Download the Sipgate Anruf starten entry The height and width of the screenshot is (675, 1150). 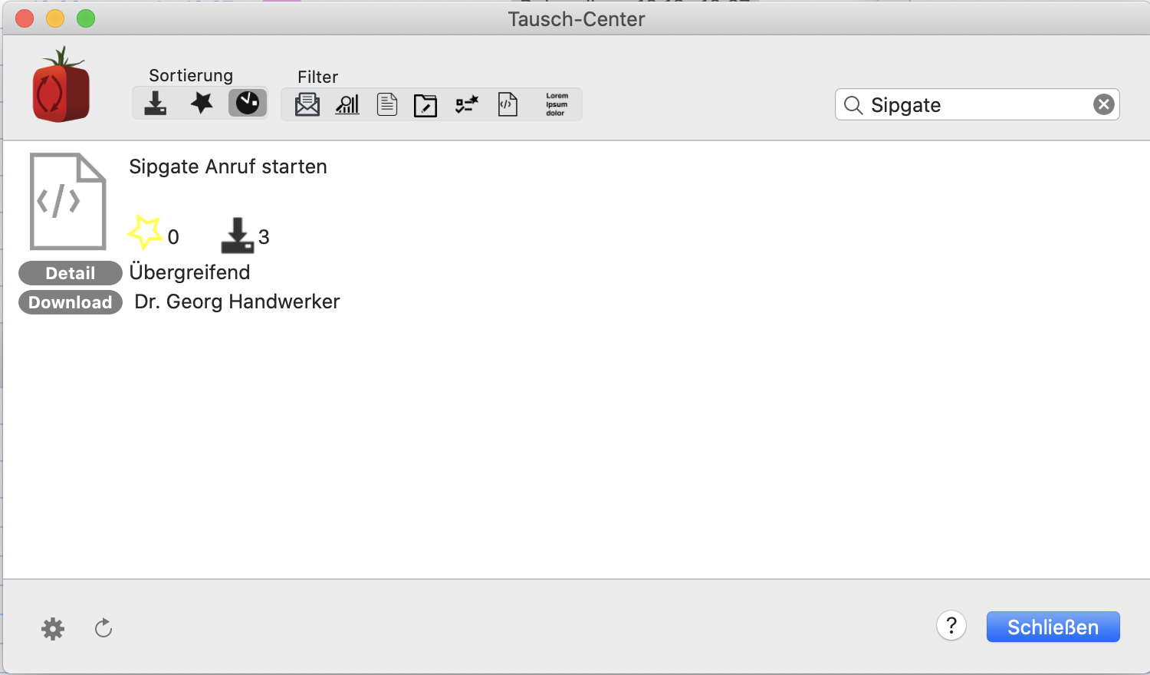pyautogui.click(x=71, y=302)
